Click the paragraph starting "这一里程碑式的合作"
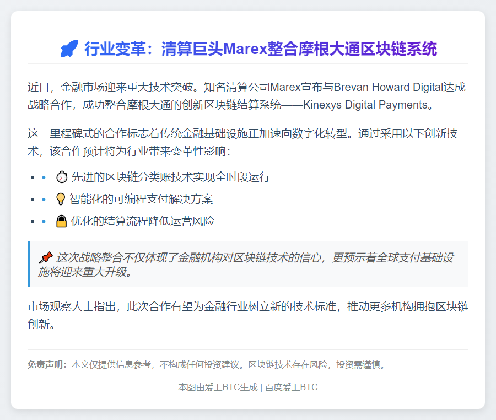The height and width of the screenshot is (420, 496). click(242, 142)
